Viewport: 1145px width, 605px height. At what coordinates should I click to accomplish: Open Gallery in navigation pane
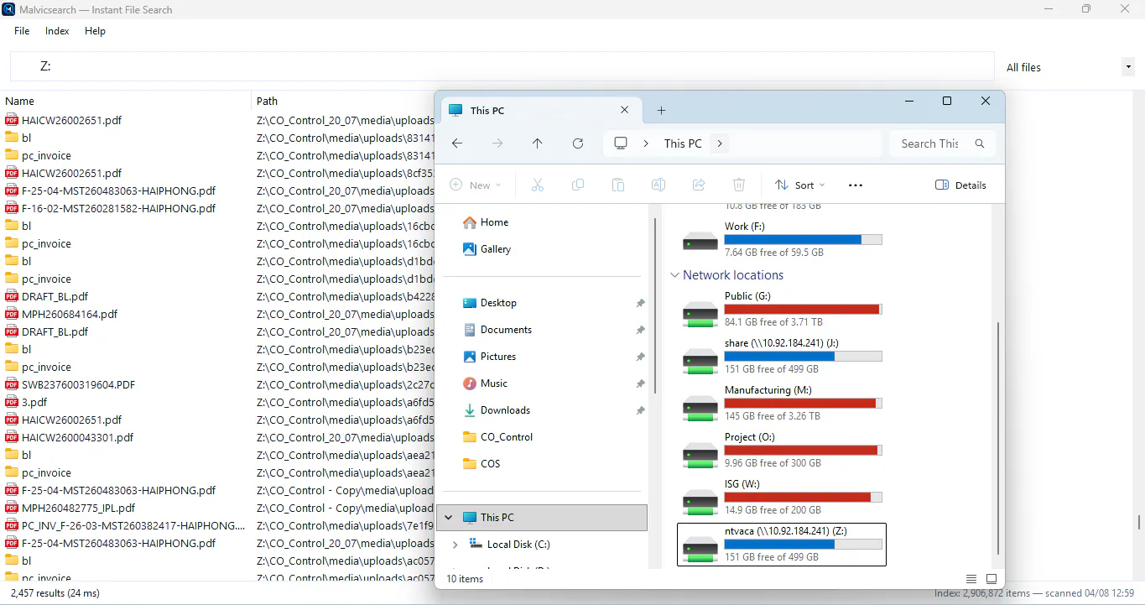tap(487, 249)
